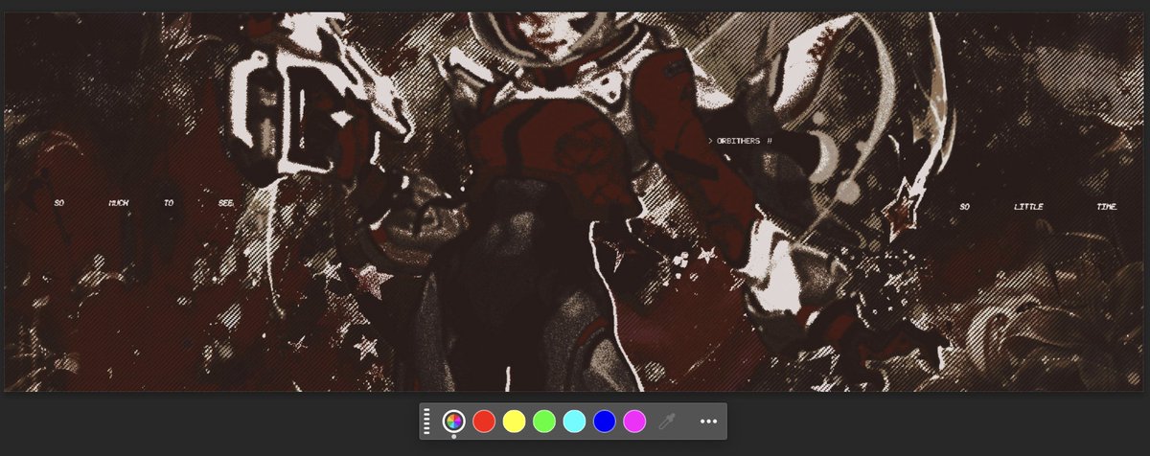The width and height of the screenshot is (1150, 456).
Task: Select the cyan color swatch
Action: (x=574, y=421)
